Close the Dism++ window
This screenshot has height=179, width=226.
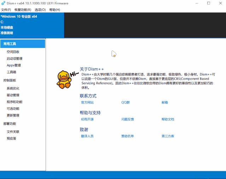click(220, 3)
